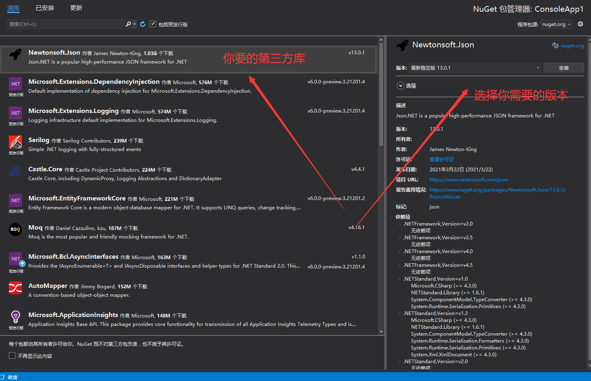Open NuGet settings gear icon
This screenshot has height=381, width=591.
[x=580, y=24]
